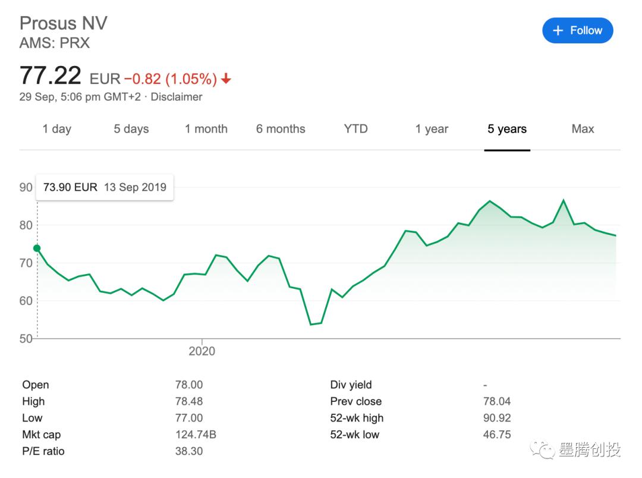Select the 5 years tab
642x478 pixels.
tap(507, 129)
